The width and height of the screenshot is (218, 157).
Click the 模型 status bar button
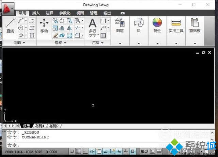point(144,151)
